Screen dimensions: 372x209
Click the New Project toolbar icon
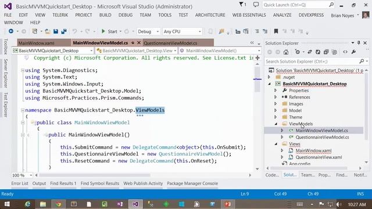click(x=35, y=31)
